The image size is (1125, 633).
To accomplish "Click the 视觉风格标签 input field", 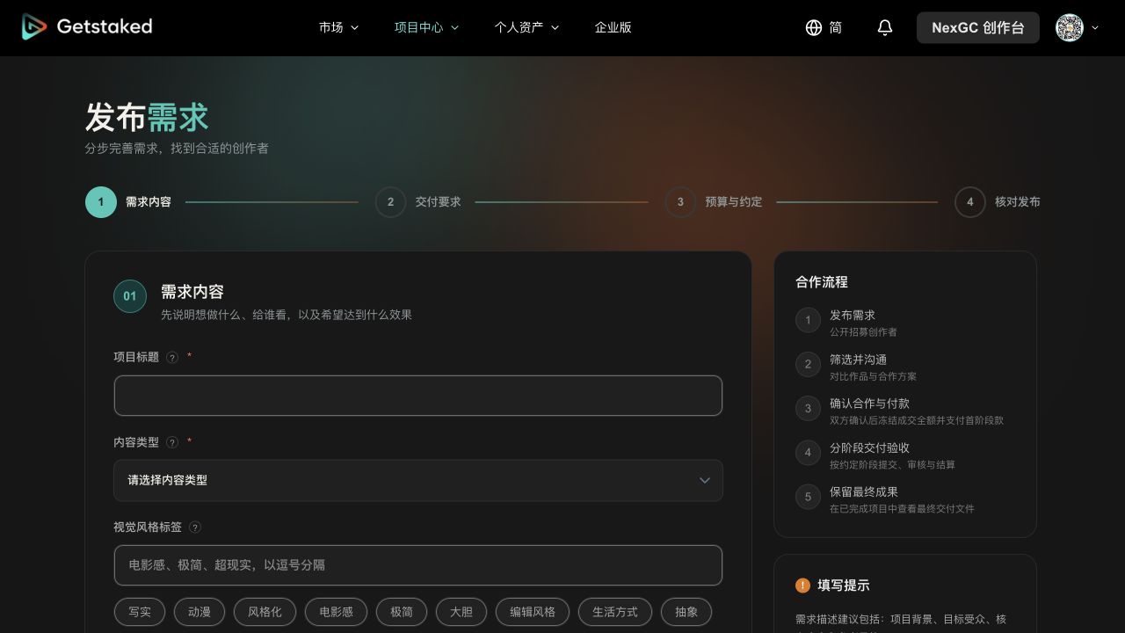I will click(x=418, y=565).
